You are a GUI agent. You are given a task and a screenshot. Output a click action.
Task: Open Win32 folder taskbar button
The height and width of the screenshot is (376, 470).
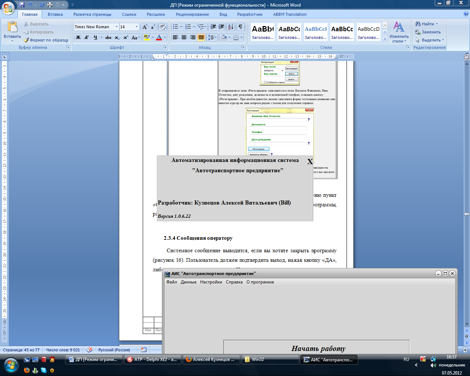(270, 359)
